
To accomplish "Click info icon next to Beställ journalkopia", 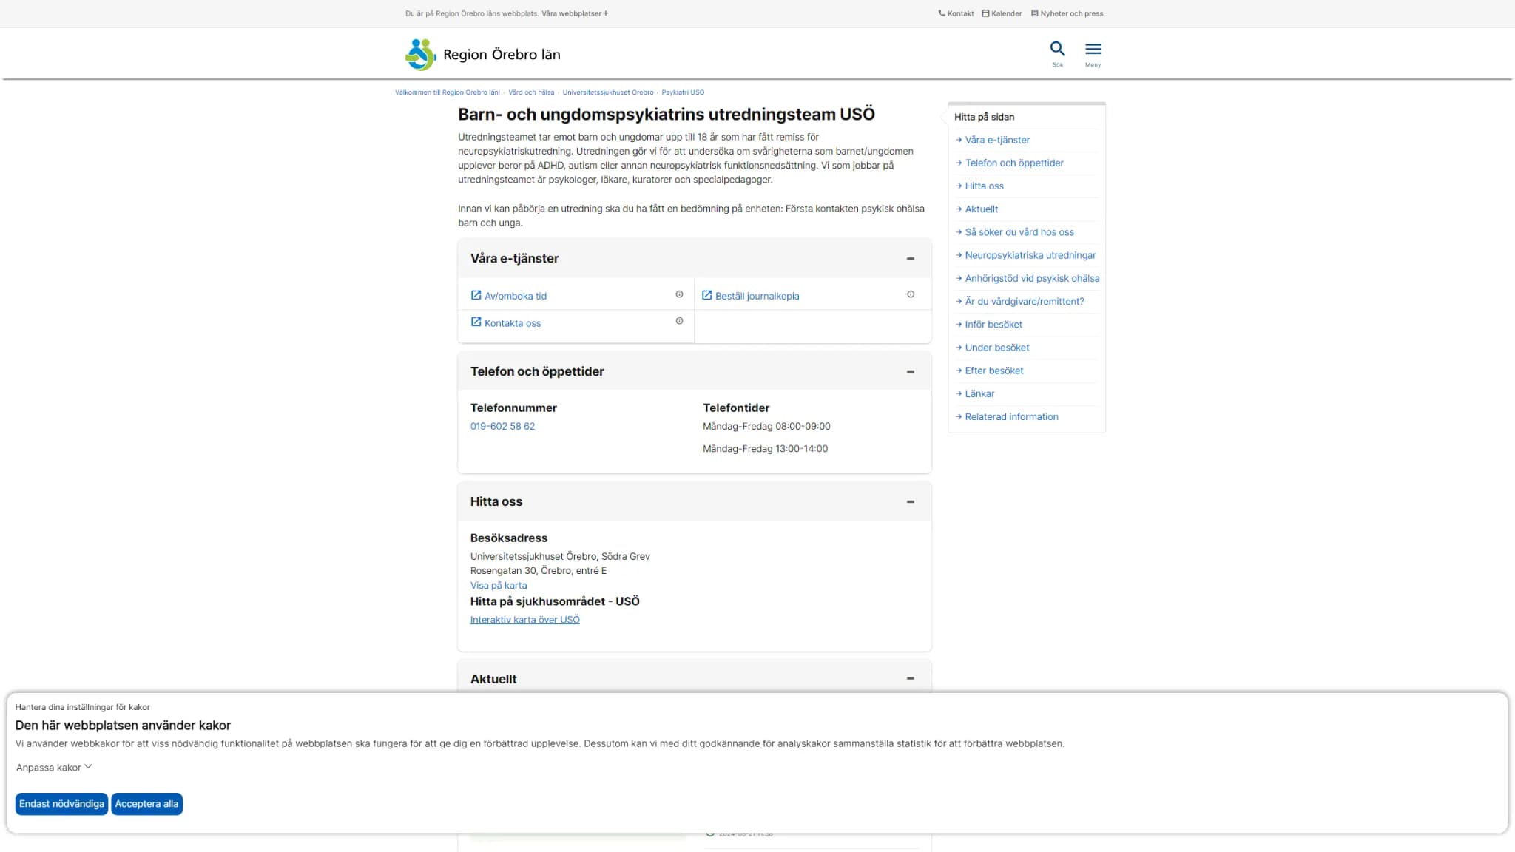I will point(911,294).
